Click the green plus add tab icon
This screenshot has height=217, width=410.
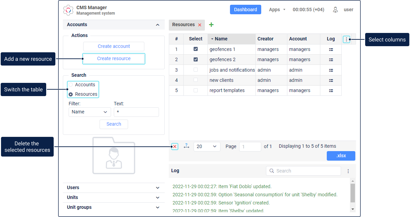[x=211, y=25]
